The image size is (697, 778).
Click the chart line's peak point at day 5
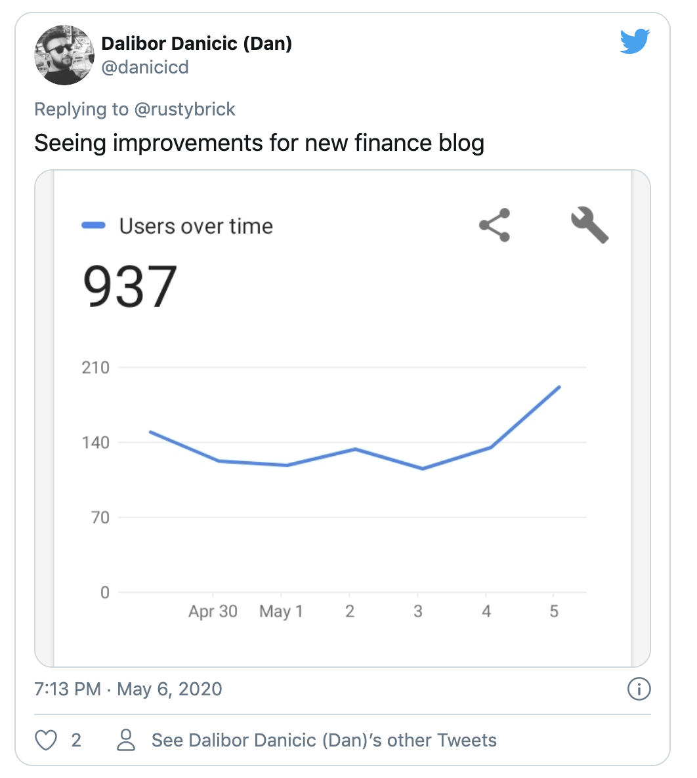(559, 387)
